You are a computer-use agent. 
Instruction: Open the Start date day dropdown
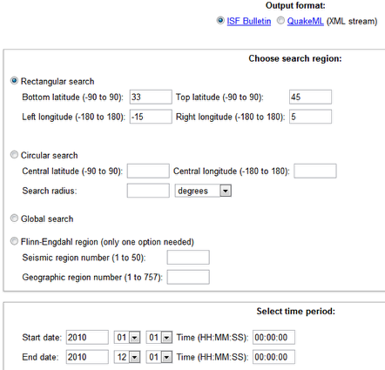(x=159, y=337)
